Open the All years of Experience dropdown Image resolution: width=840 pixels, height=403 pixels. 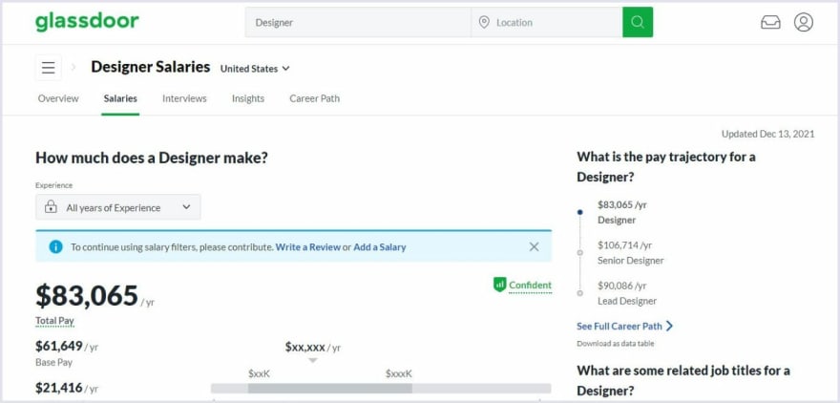click(x=117, y=207)
